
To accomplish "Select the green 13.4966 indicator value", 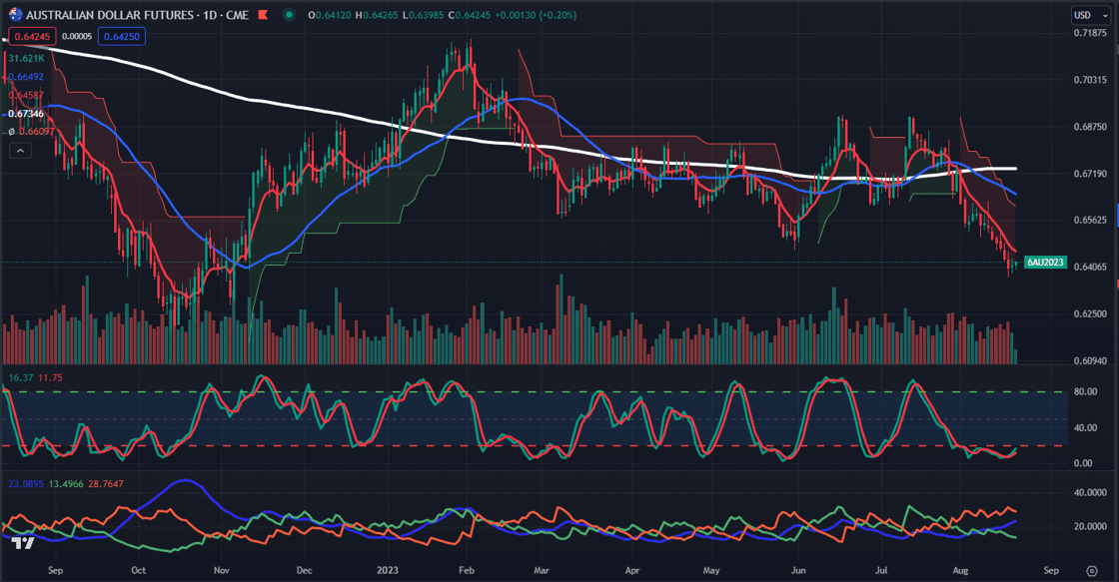I will click(x=66, y=483).
